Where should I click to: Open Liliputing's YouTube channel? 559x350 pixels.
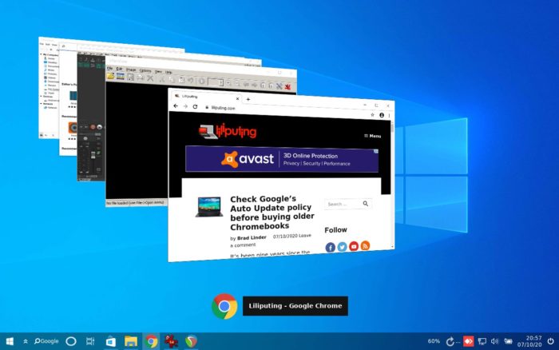[x=354, y=246]
